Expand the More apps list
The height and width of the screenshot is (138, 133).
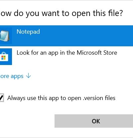[x=15, y=76]
